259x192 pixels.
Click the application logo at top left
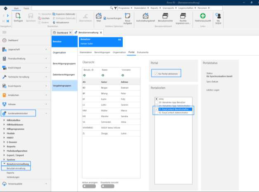click(5, 8)
